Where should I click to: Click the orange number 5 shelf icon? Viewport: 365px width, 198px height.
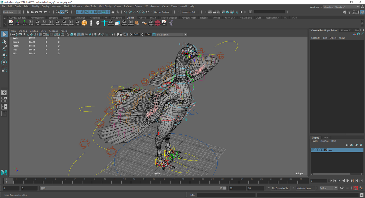84,23
